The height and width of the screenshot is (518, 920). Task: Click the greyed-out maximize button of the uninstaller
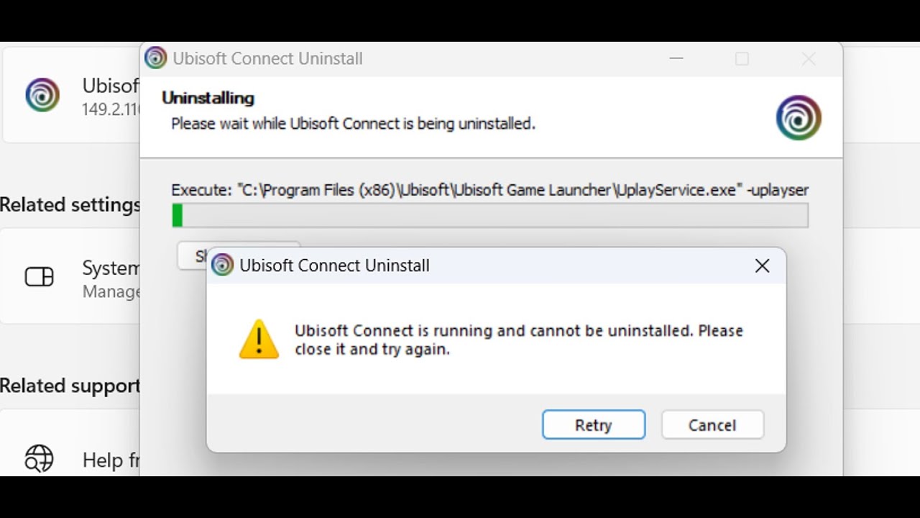point(742,59)
